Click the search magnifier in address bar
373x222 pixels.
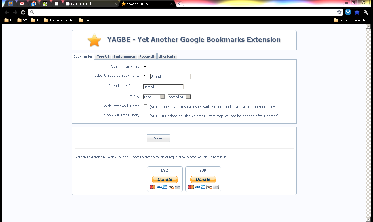click(x=32, y=12)
